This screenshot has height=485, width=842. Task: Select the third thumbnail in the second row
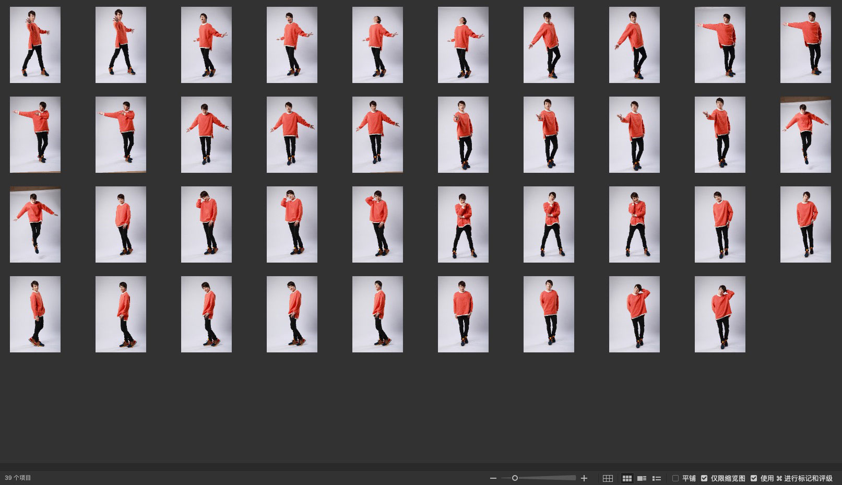coord(206,135)
